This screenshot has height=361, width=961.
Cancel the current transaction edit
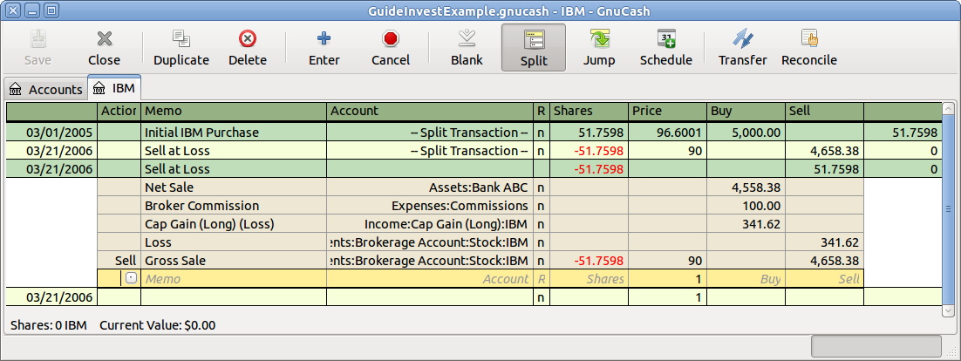click(x=390, y=47)
